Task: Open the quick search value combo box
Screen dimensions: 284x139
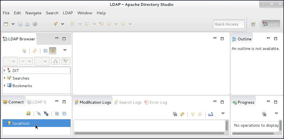Action: [x=42, y=61]
